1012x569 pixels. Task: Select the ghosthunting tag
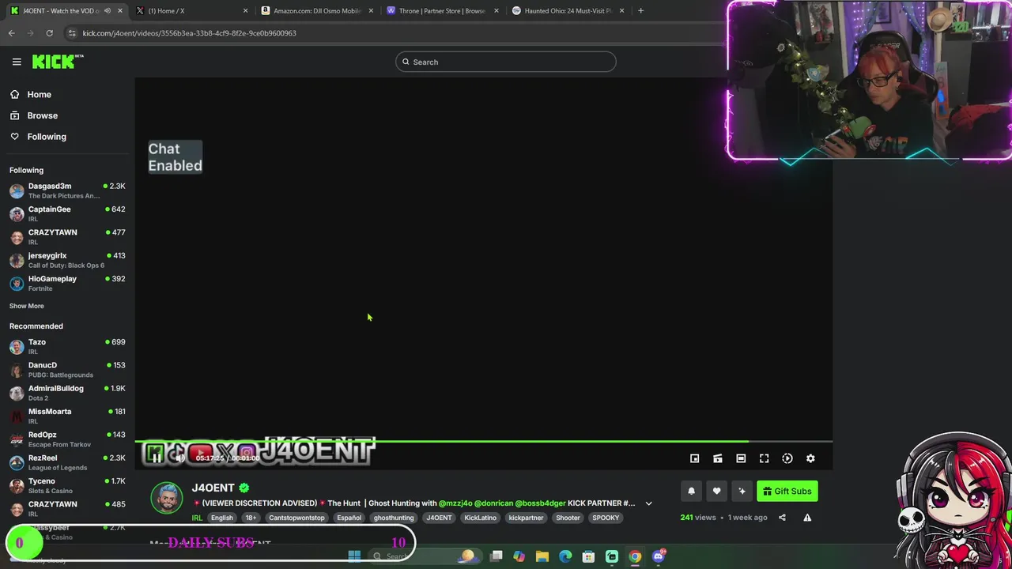point(394,518)
